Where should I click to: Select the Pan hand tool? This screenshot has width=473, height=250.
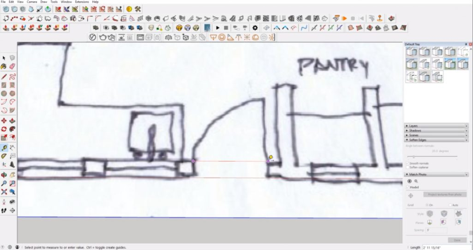coord(13,175)
